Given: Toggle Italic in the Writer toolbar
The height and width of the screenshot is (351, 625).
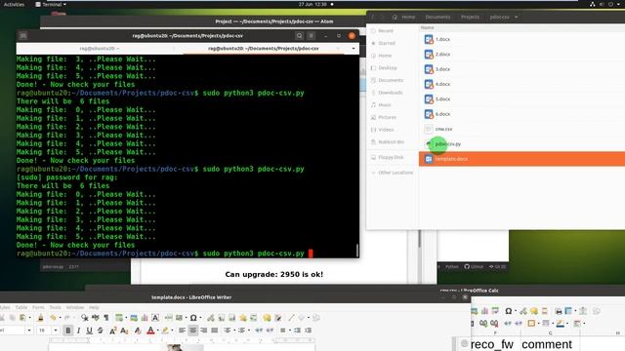Looking at the screenshot, I should 78,331.
